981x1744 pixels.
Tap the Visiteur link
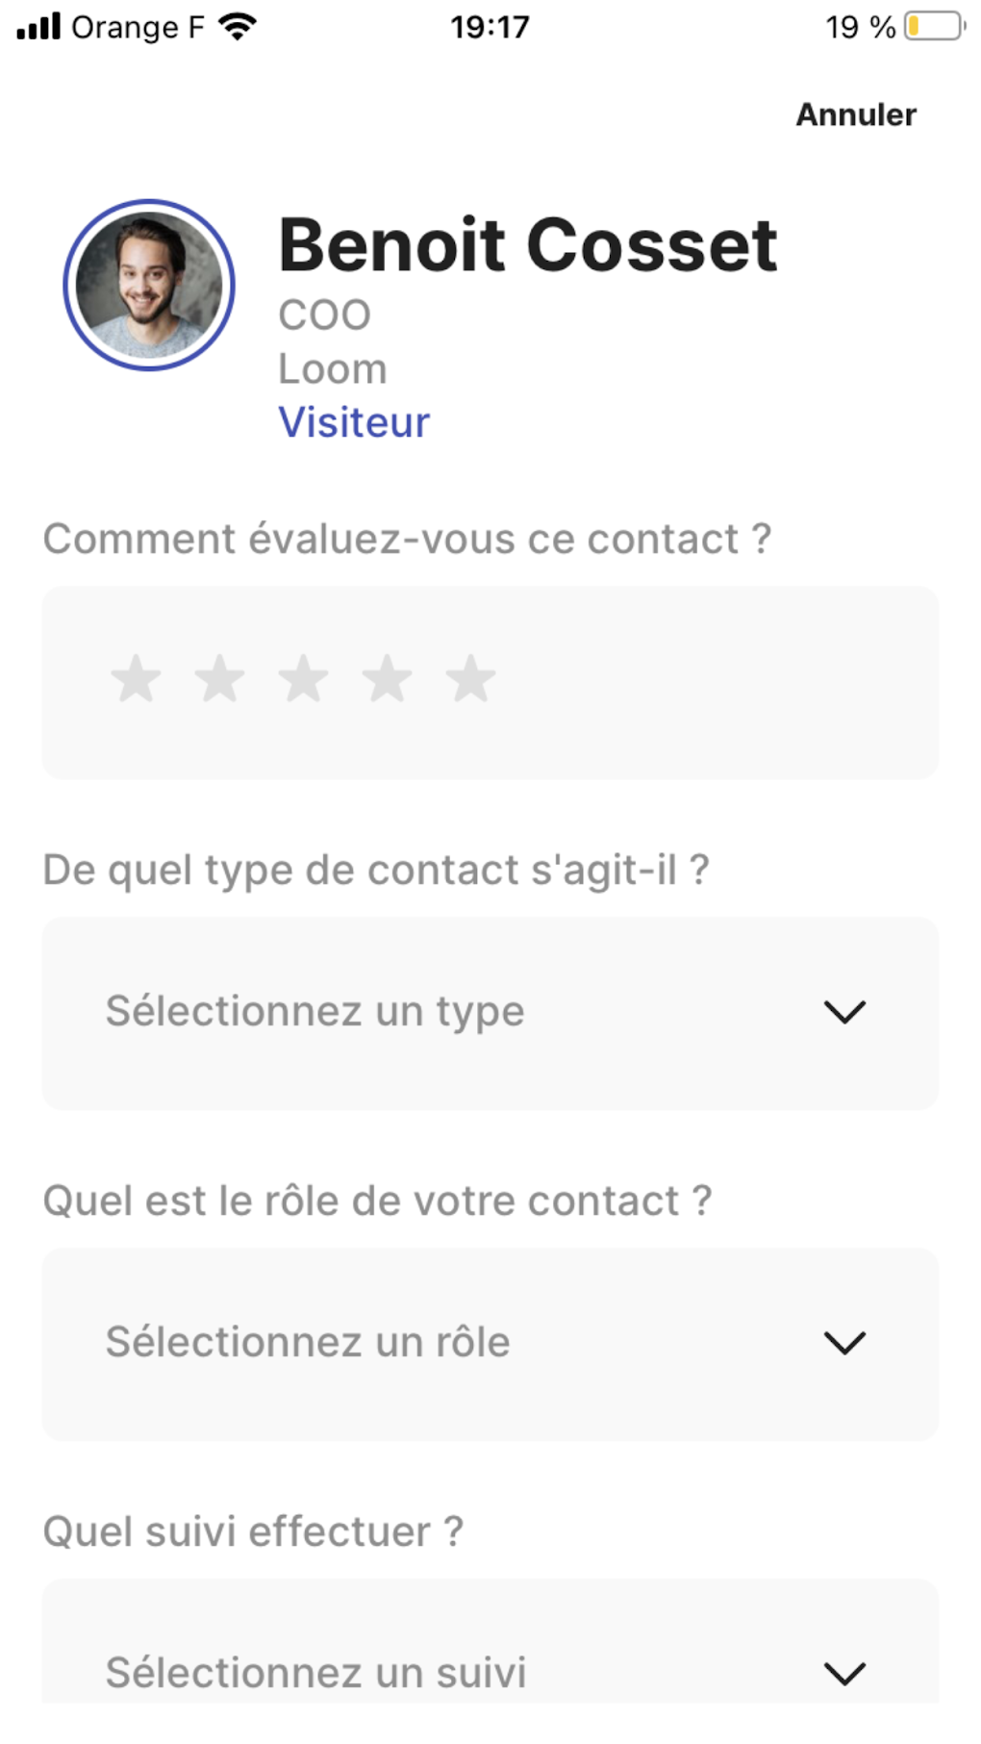pos(354,422)
